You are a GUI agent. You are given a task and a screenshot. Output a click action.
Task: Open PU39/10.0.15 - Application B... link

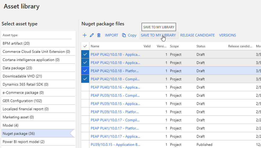click(x=115, y=145)
